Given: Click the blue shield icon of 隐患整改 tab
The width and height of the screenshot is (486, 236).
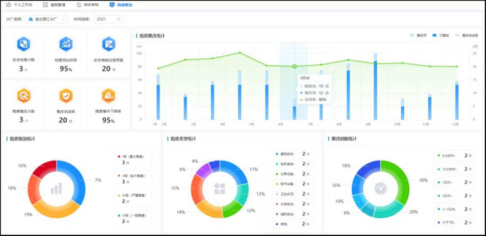Looking at the screenshot, I should click(x=112, y=5).
